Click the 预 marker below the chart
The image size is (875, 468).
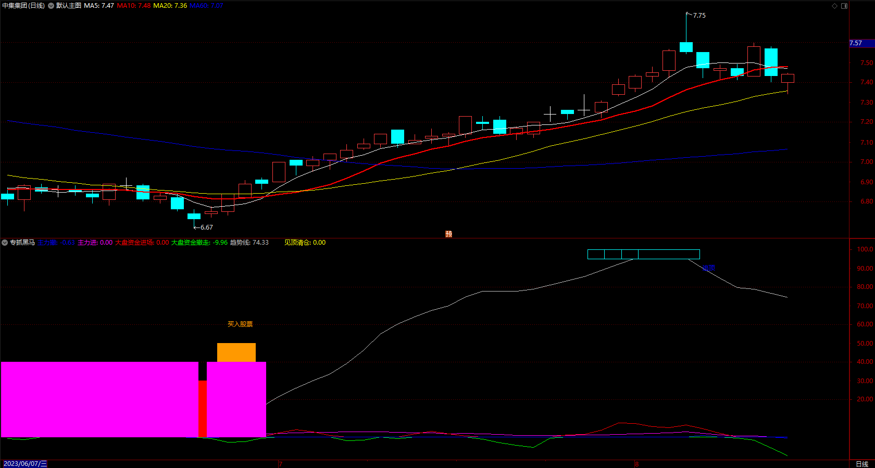point(448,234)
